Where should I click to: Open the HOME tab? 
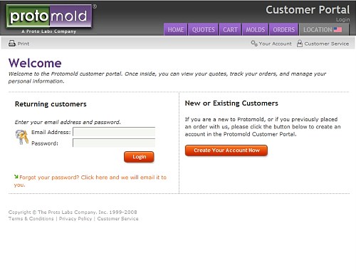176,29
